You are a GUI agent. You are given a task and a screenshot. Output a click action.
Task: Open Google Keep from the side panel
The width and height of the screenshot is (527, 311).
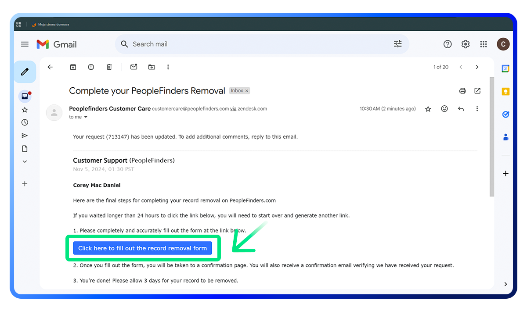point(505,91)
